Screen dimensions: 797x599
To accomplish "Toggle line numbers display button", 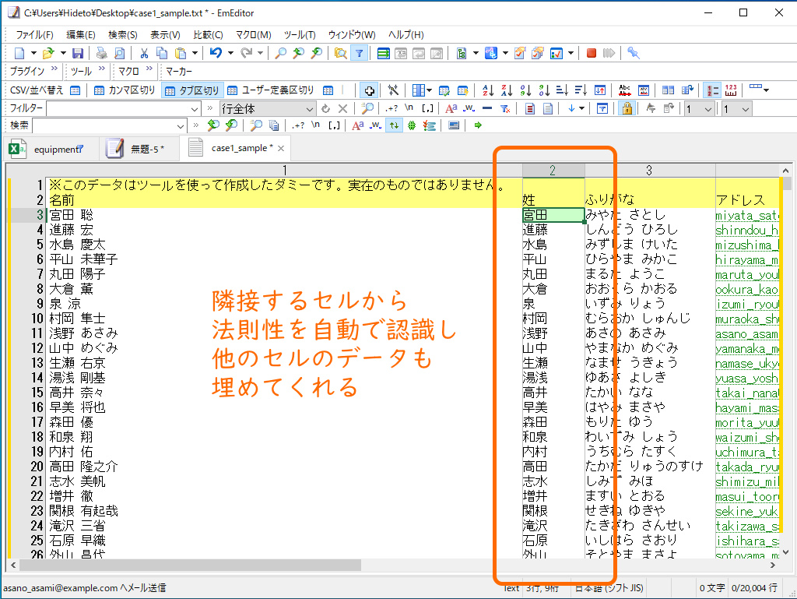I will (x=712, y=90).
